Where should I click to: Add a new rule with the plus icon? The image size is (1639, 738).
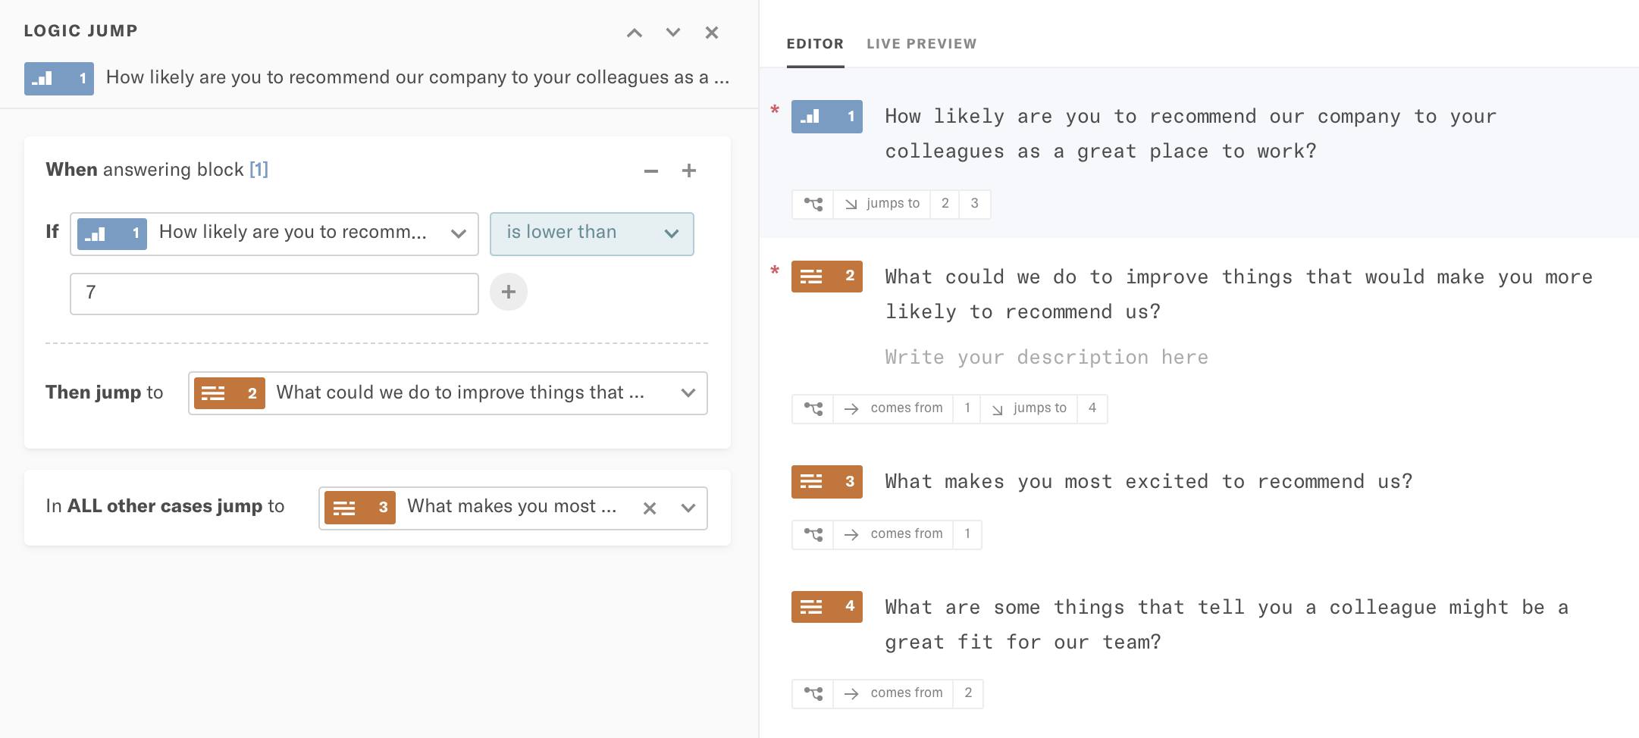(x=688, y=171)
